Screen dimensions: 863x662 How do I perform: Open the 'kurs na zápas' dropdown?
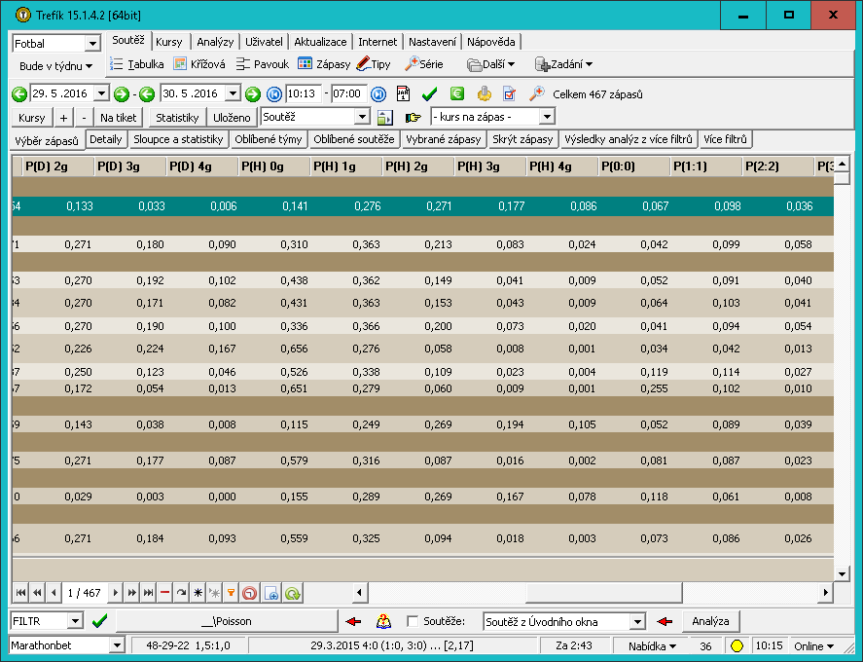(547, 117)
